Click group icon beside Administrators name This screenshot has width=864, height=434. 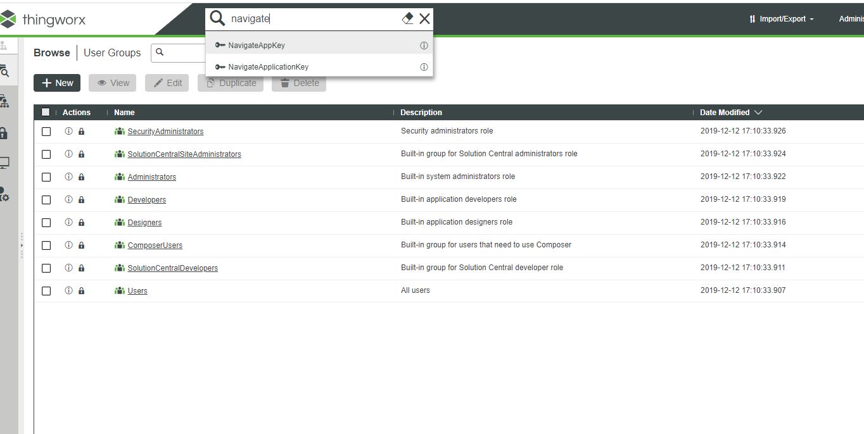point(120,177)
